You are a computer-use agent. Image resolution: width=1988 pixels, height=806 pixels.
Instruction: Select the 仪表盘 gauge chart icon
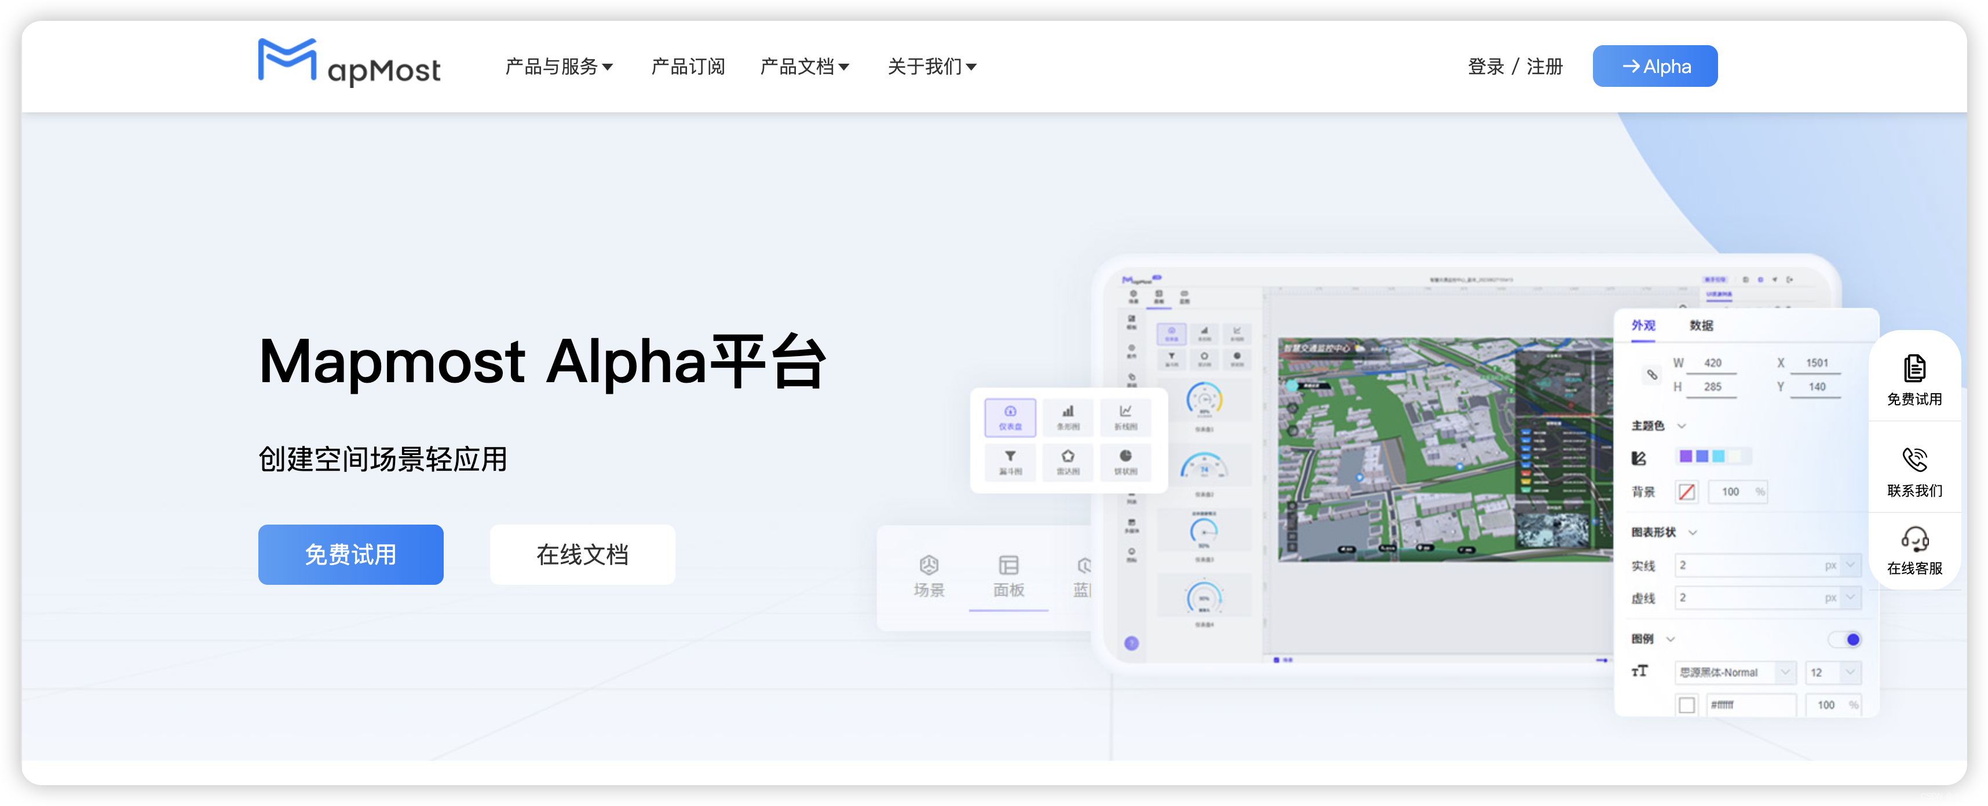(1010, 417)
